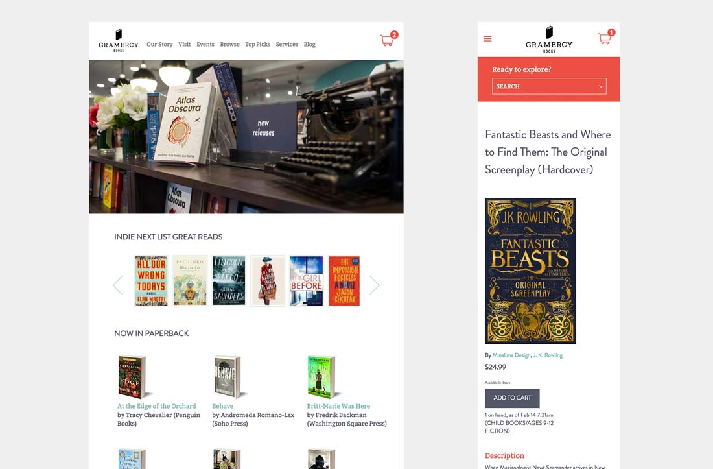Click the Gramercy Books logo in the desktop header
713x469 pixels.
119,41
